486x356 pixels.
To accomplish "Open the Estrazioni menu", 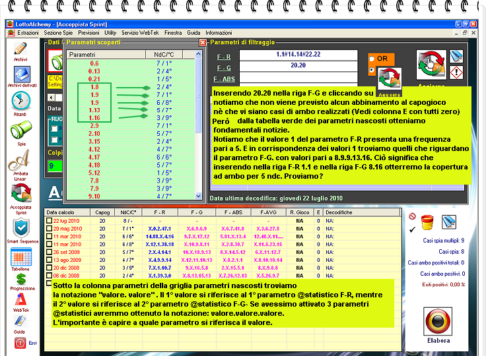I will click(28, 33).
